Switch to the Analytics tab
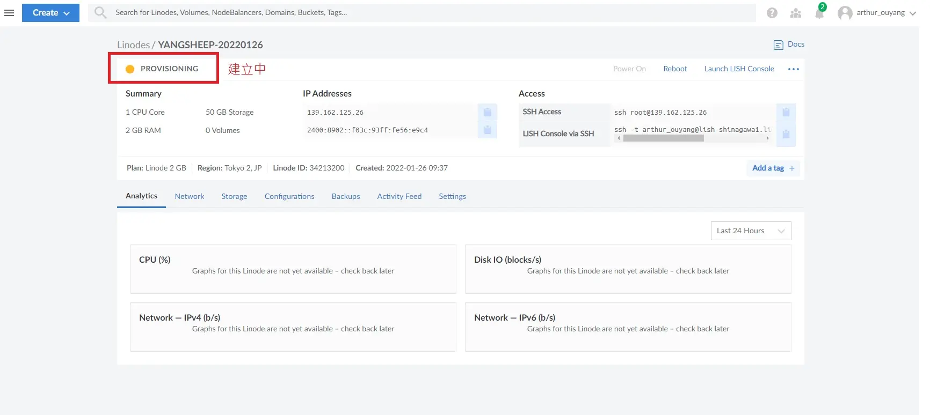Image resolution: width=930 pixels, height=415 pixels. (142, 196)
